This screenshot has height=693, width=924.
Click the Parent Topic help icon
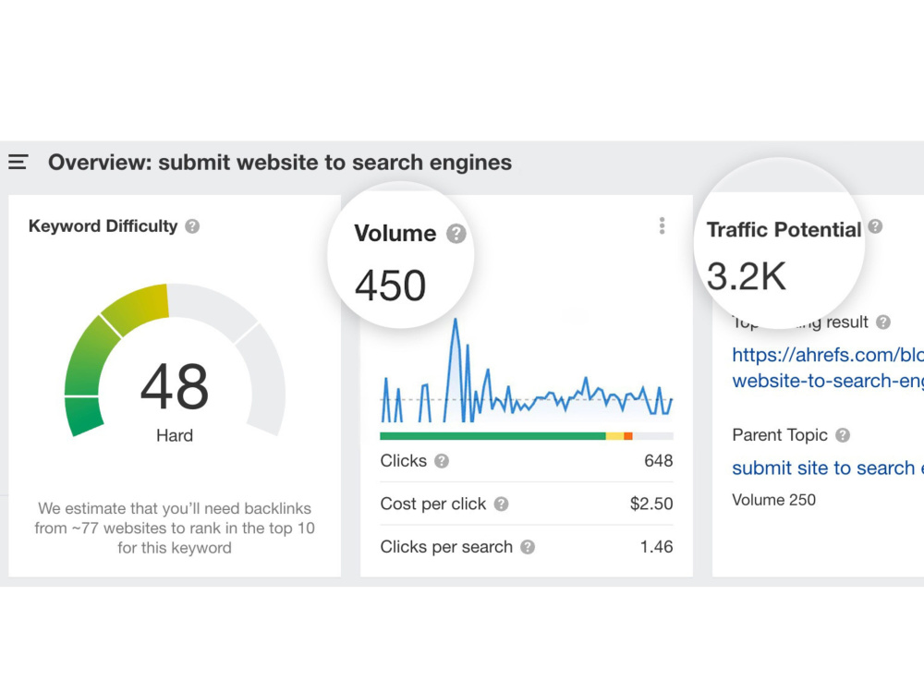[844, 435]
